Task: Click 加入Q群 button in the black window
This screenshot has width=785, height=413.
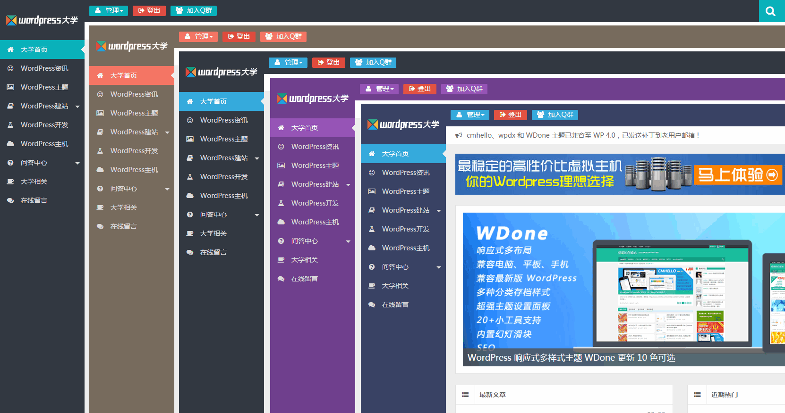Action: (x=373, y=62)
